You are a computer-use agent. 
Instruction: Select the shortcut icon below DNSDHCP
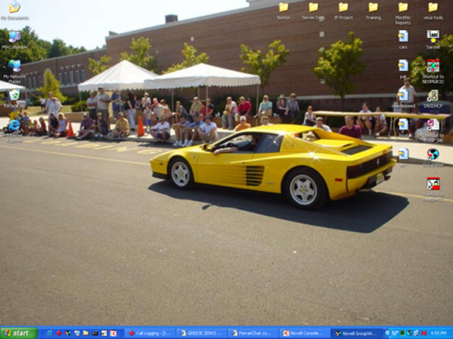[433, 130]
